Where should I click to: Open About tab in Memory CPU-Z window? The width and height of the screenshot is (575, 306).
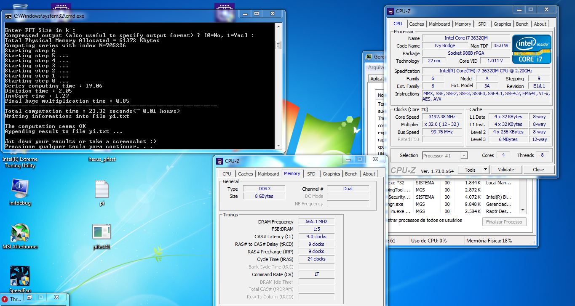click(x=369, y=174)
